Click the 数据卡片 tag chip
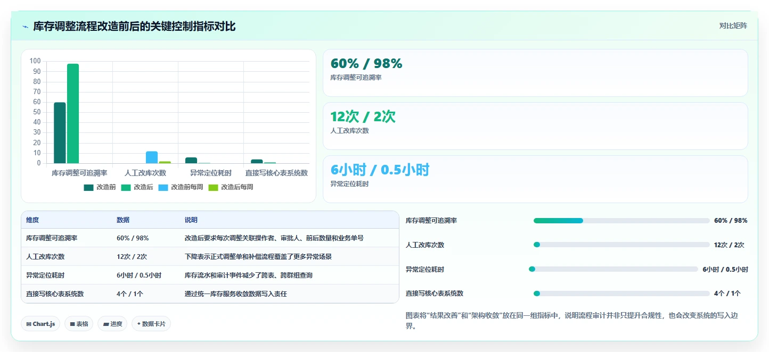 (x=151, y=324)
